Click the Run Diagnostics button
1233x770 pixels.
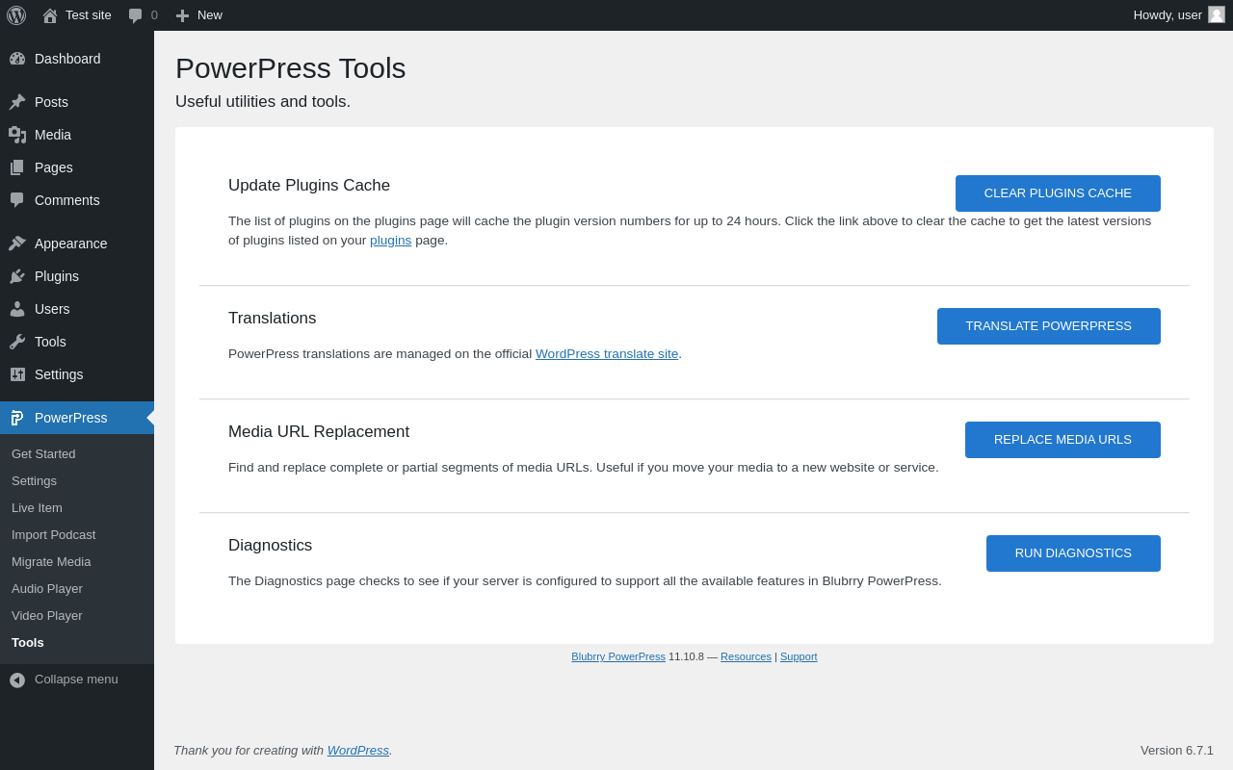1073,553
